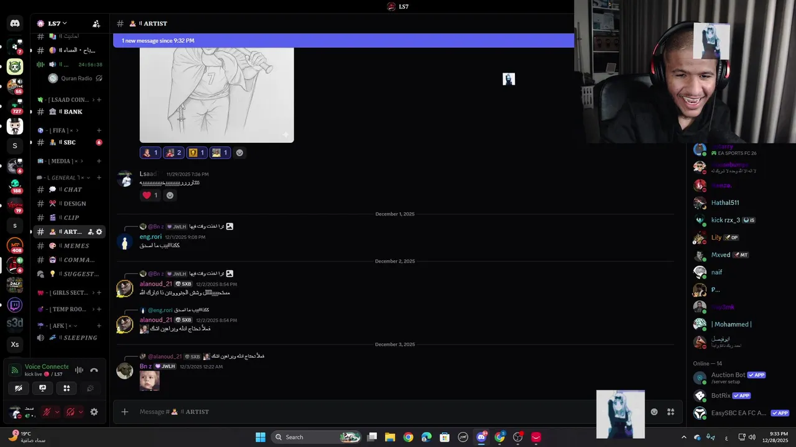Screen dimensions: 796x447
Task: Collapse the GENERAL category
Action: pos(64,178)
